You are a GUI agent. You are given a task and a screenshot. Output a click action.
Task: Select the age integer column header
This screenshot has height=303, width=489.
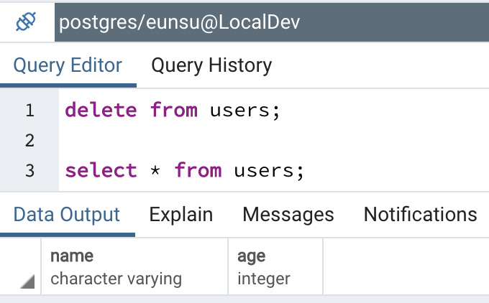[x=275, y=267]
